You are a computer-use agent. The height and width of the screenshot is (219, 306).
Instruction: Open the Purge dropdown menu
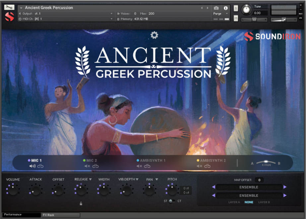tap(220, 14)
